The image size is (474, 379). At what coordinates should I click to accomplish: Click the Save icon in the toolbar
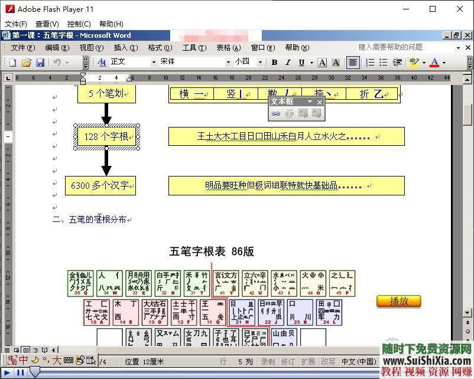pos(40,63)
